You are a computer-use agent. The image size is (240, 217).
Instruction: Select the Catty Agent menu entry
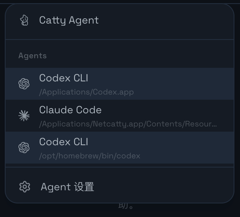[69, 20]
